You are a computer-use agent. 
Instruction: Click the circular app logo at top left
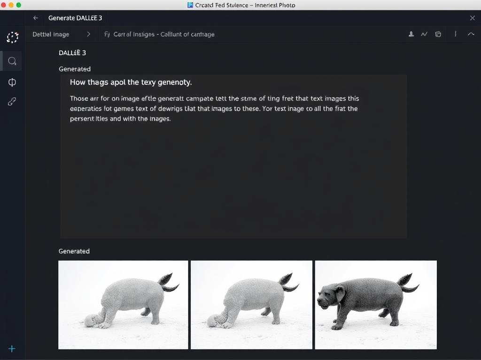(x=12, y=37)
